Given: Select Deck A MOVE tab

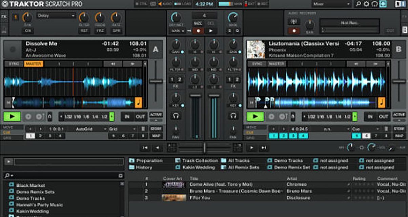Looking at the screenshot, I should (12, 127).
